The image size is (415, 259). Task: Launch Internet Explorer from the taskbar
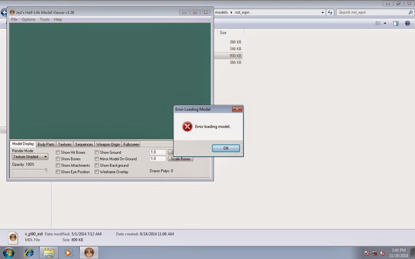point(29,253)
